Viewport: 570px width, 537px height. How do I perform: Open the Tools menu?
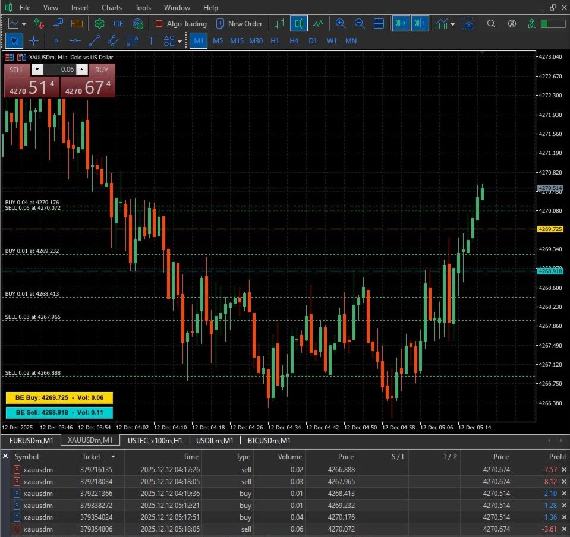tap(143, 7)
